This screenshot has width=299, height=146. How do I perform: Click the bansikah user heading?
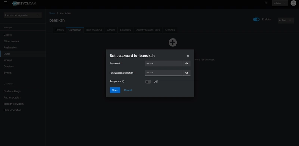[57, 20]
